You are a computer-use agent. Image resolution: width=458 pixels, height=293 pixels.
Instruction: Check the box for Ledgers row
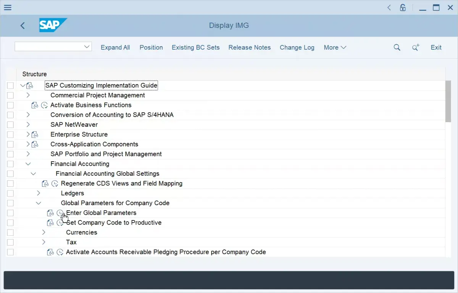[10, 193]
